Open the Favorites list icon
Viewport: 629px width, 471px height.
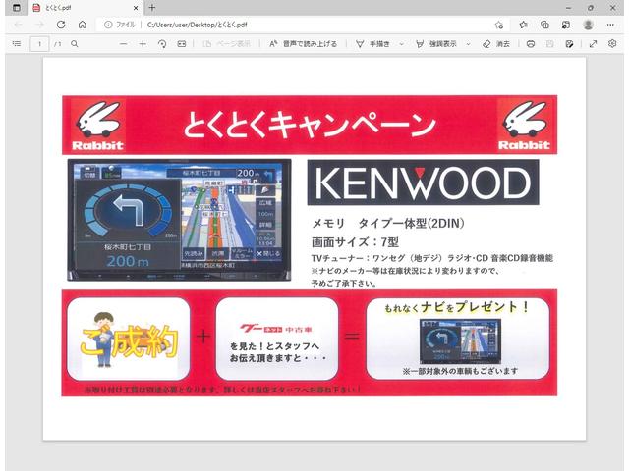pos(523,25)
